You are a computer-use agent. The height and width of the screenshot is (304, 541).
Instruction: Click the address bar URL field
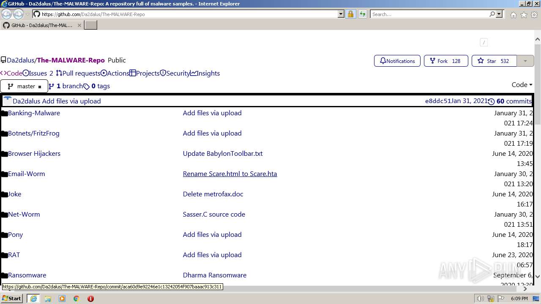(189, 14)
